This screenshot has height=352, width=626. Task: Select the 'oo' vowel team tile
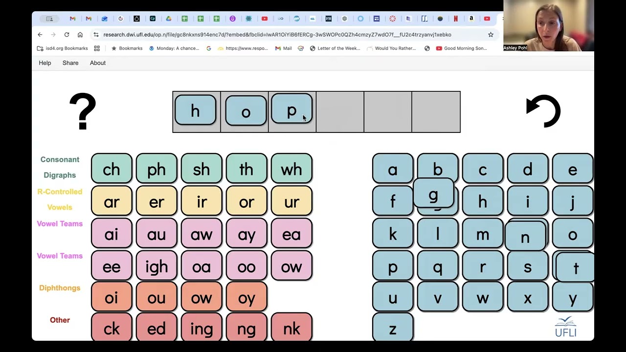[x=246, y=266]
